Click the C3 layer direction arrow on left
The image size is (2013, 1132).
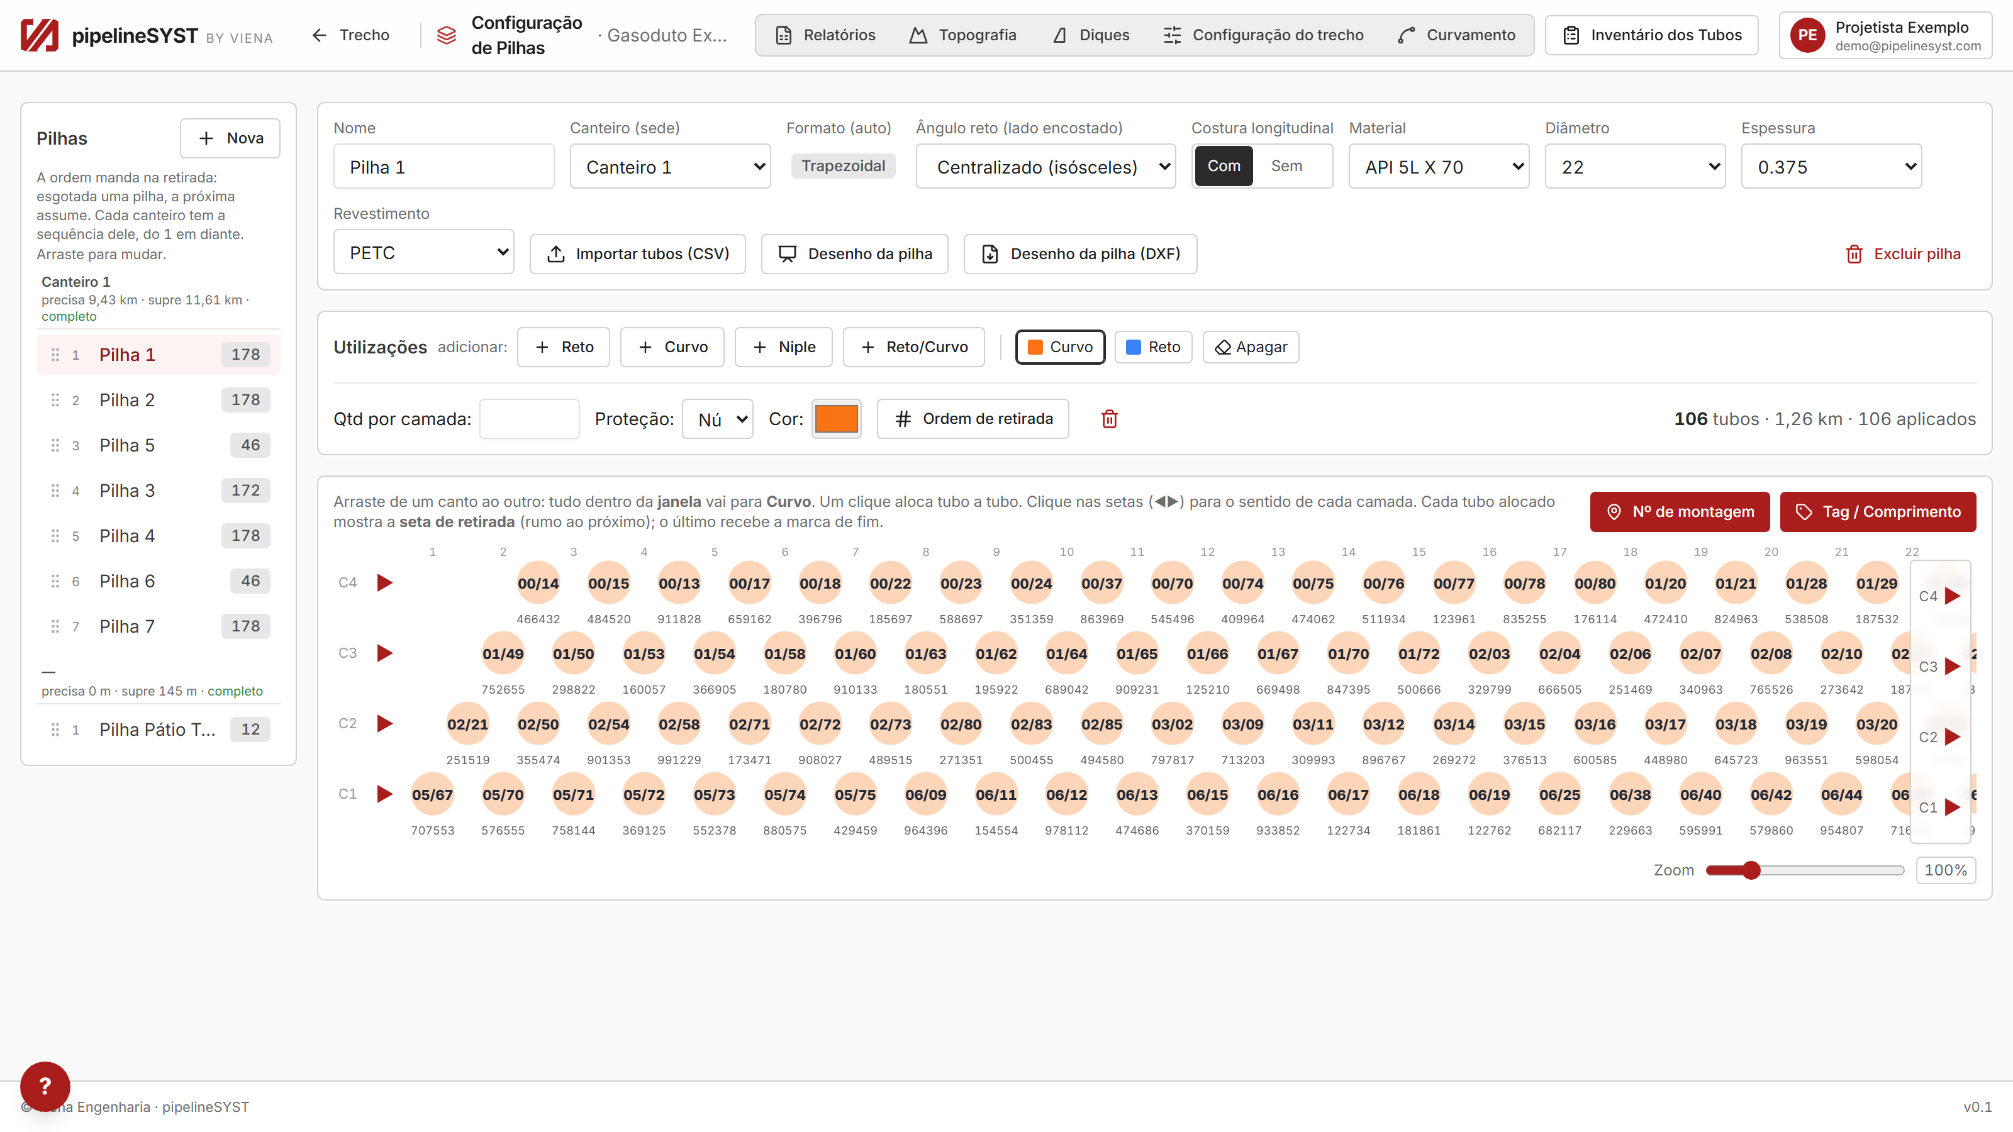384,653
